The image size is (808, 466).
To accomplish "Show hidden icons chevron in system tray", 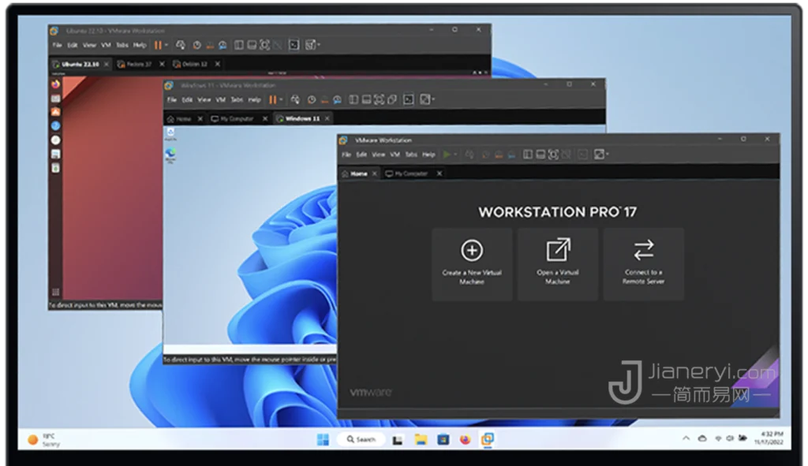I will pyautogui.click(x=686, y=438).
